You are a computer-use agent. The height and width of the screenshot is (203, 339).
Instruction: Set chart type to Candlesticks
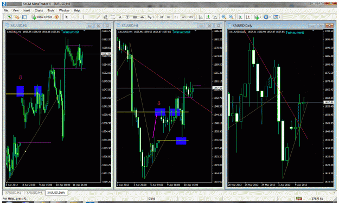pyautogui.click(x=208, y=17)
